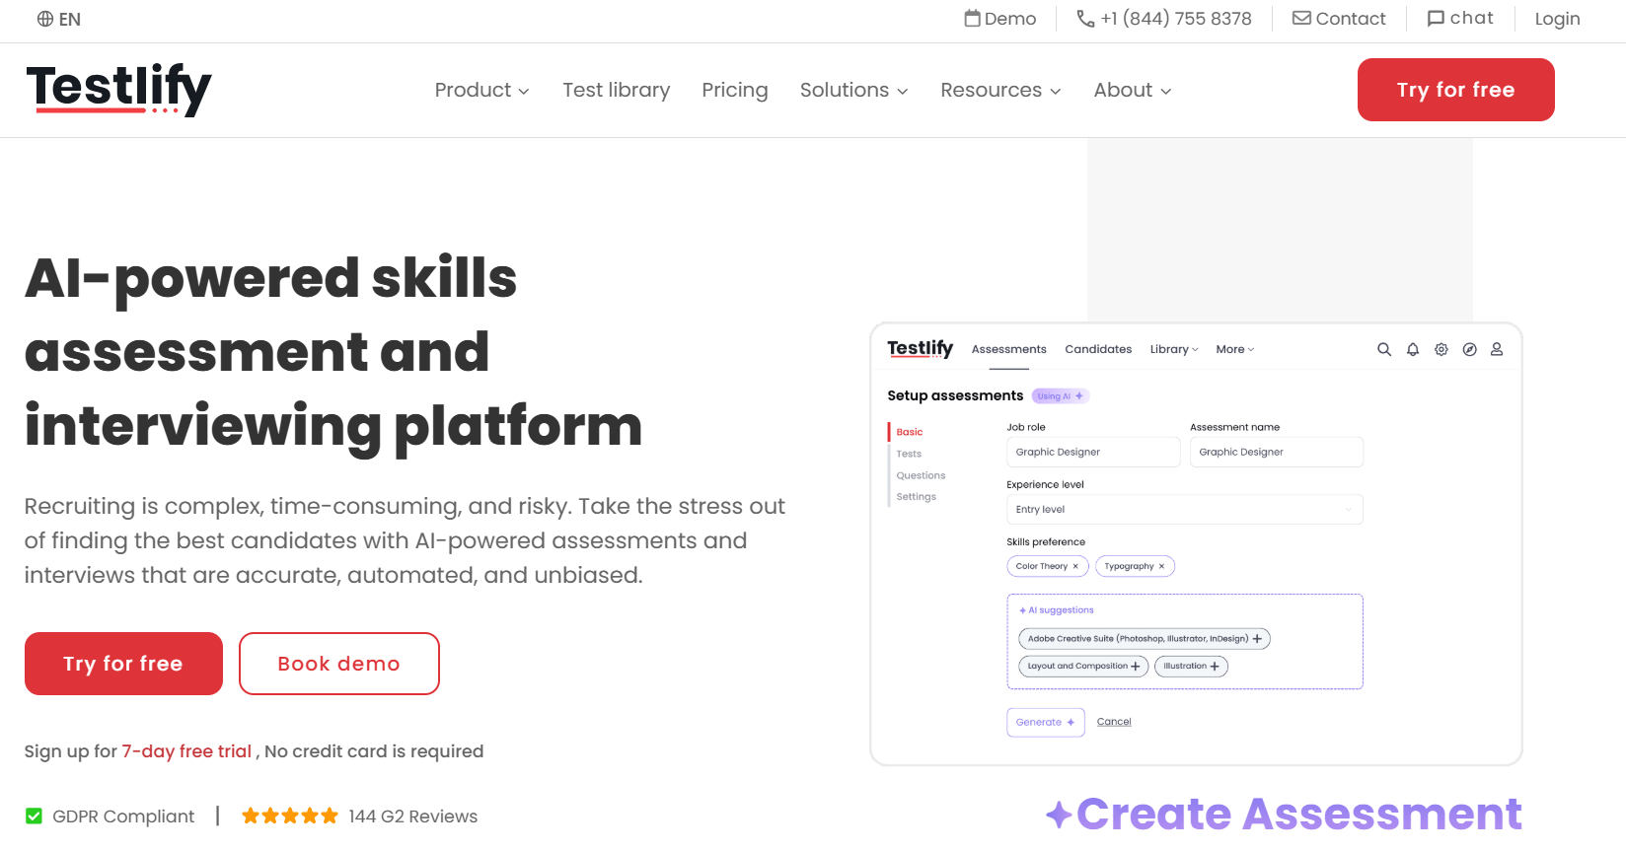Remove the Typography skill tag

[x=1161, y=566]
